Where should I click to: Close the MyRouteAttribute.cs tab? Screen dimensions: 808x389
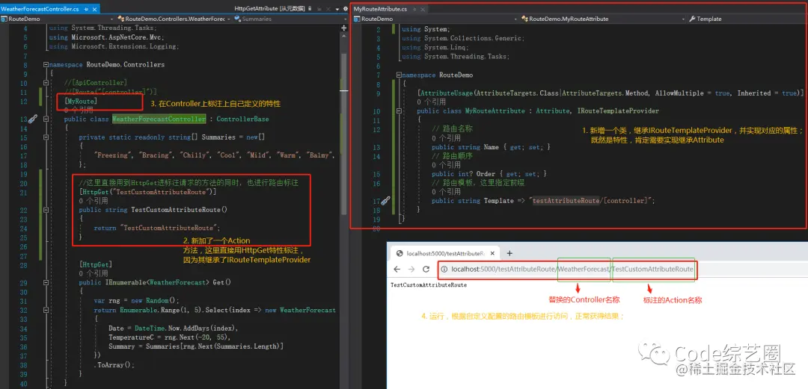point(423,9)
